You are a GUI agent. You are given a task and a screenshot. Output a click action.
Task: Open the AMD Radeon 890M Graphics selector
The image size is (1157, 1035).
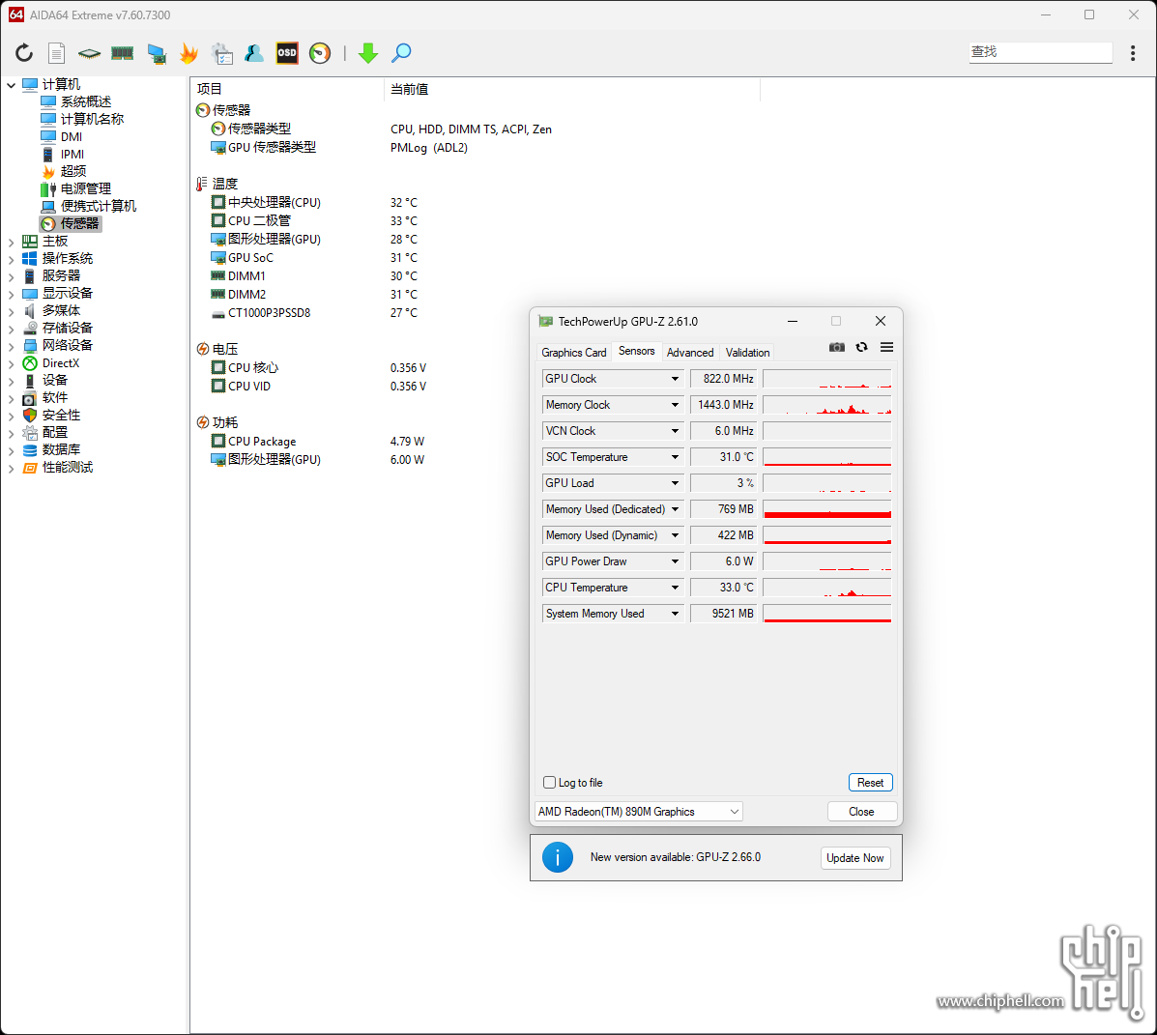point(638,812)
